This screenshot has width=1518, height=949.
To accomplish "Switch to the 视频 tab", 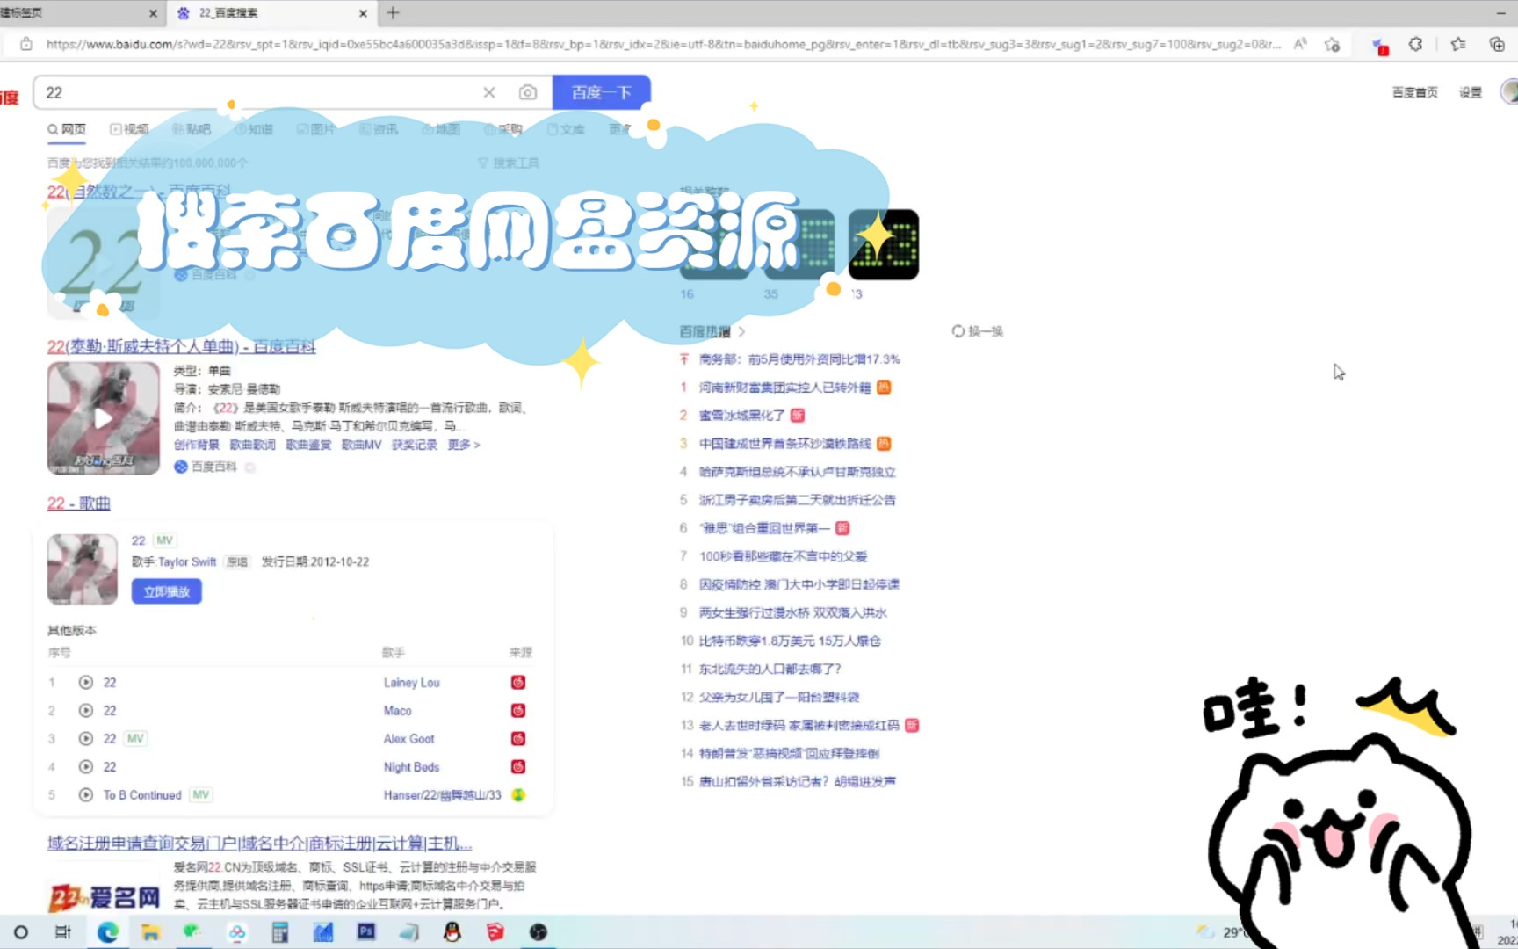I will click(129, 129).
